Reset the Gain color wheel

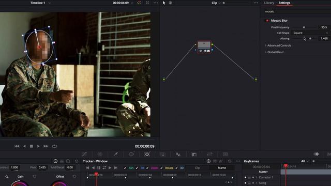(x=35, y=176)
